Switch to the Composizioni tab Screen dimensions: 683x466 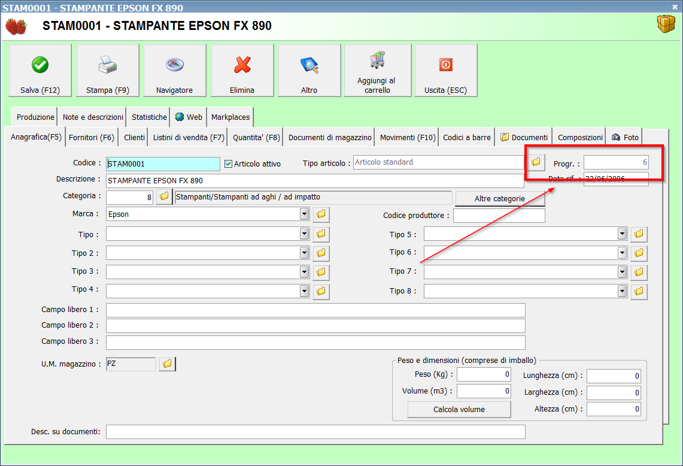click(580, 137)
